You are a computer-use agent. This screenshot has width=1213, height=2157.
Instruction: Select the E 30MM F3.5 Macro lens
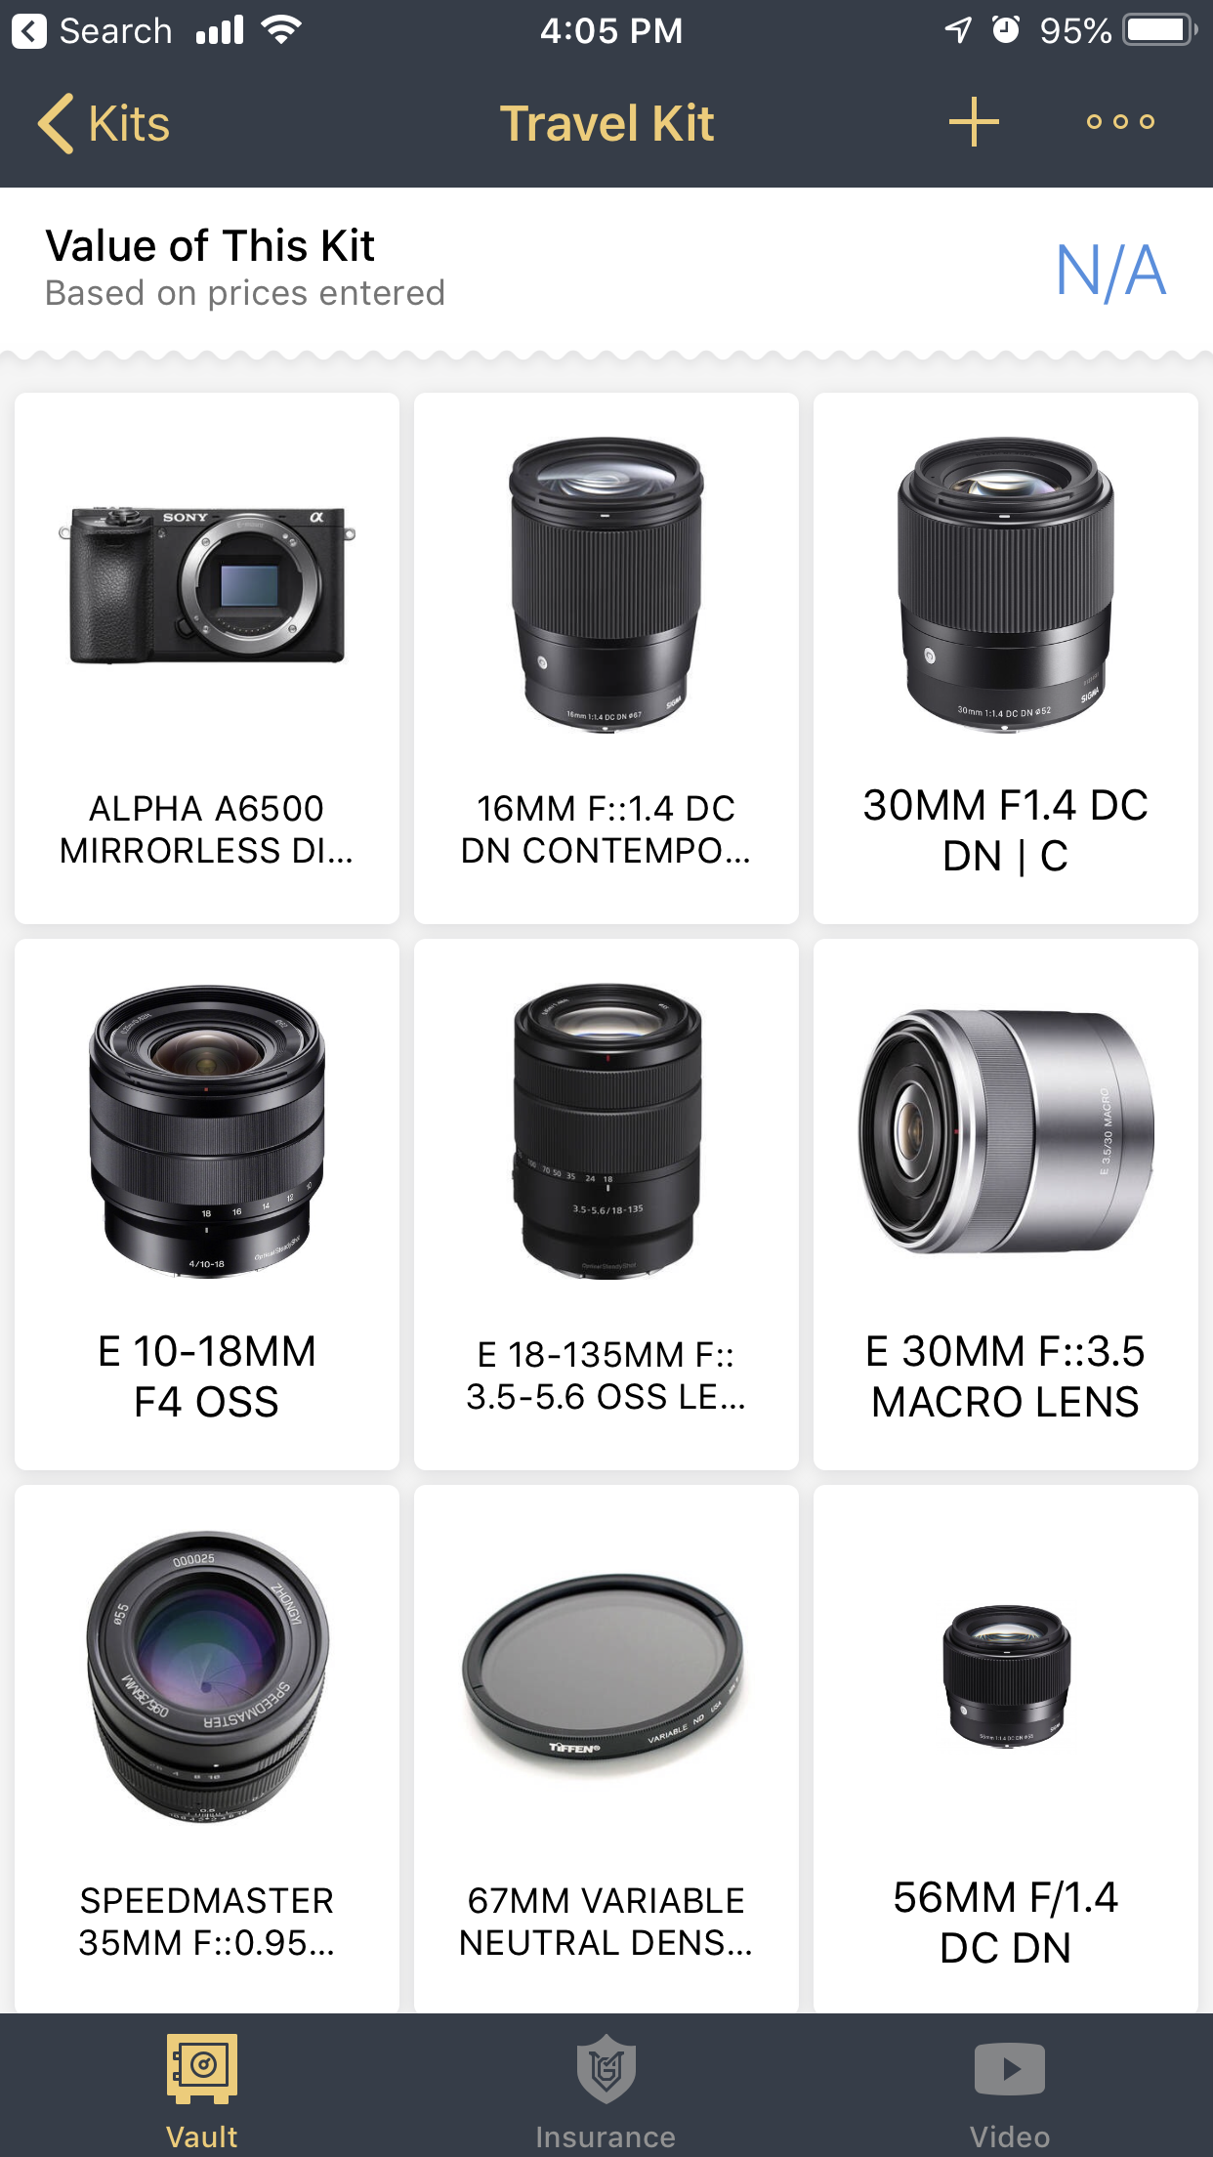coord(1006,1205)
